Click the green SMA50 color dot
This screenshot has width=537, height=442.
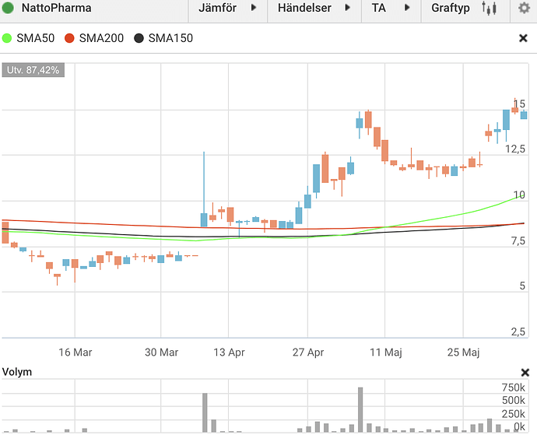coord(7,38)
